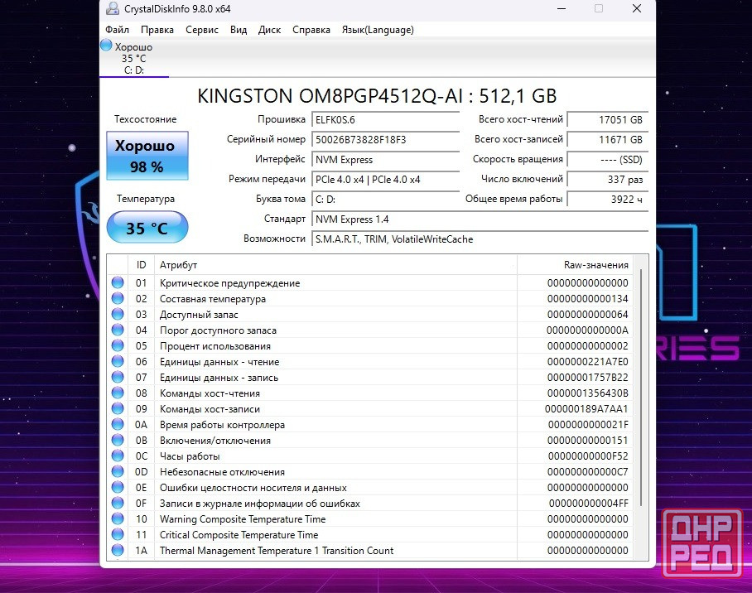The height and width of the screenshot is (593, 752).
Task: Open the Сервис menu
Action: (x=202, y=30)
